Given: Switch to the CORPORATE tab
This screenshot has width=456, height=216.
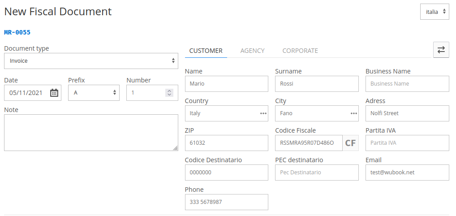Looking at the screenshot, I should coord(300,51).
